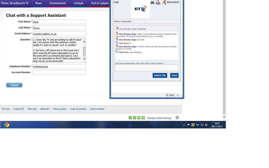Open the volume speaker tray icon
Screen dimensions: 269x168
(x=206, y=125)
